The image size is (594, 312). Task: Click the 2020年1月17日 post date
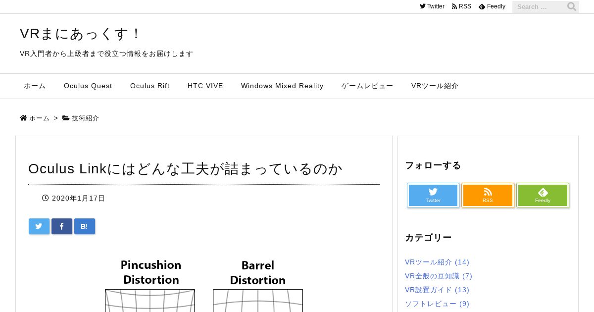78,198
